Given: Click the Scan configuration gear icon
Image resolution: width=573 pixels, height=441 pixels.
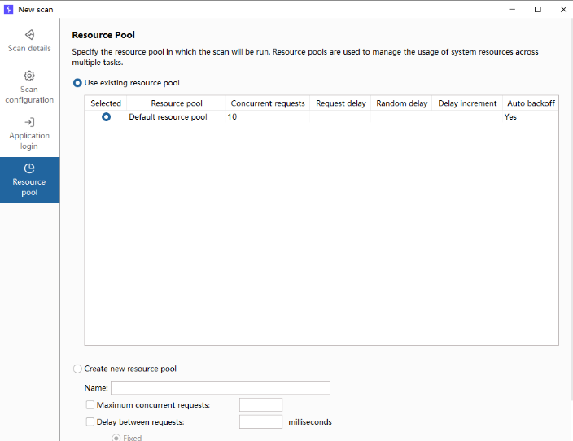Looking at the screenshot, I should click(29, 76).
